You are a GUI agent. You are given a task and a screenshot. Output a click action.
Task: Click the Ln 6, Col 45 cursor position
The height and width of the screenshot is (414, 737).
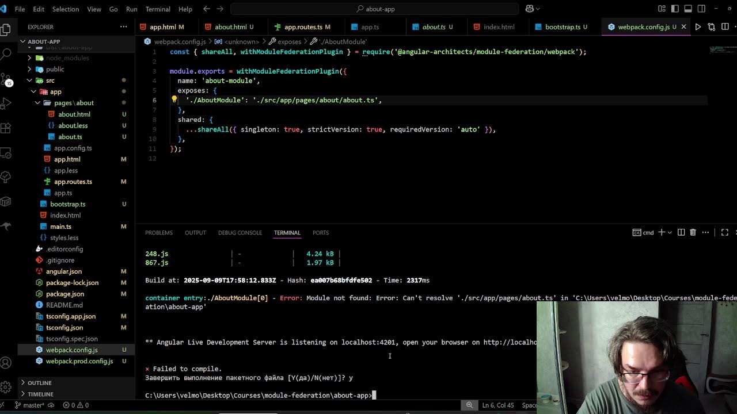pyautogui.click(x=498, y=405)
